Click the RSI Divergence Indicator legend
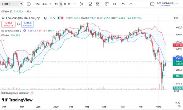The image size is (183, 110). pyautogui.click(x=15, y=93)
